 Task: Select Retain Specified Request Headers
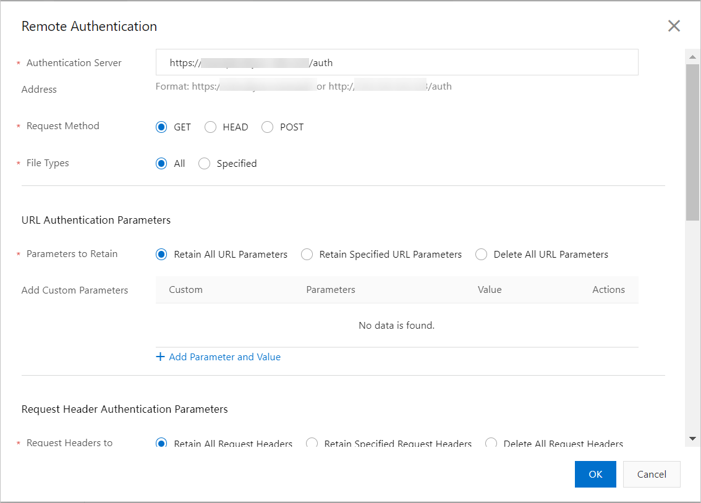pos(312,443)
